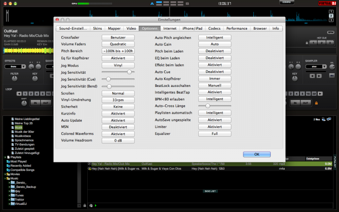
Task: Open the Browser tab
Action: 260,28
